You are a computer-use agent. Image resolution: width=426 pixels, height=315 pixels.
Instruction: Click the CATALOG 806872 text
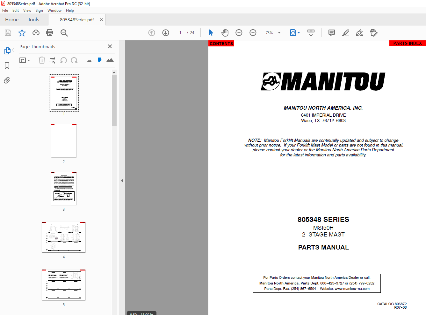(x=392, y=304)
